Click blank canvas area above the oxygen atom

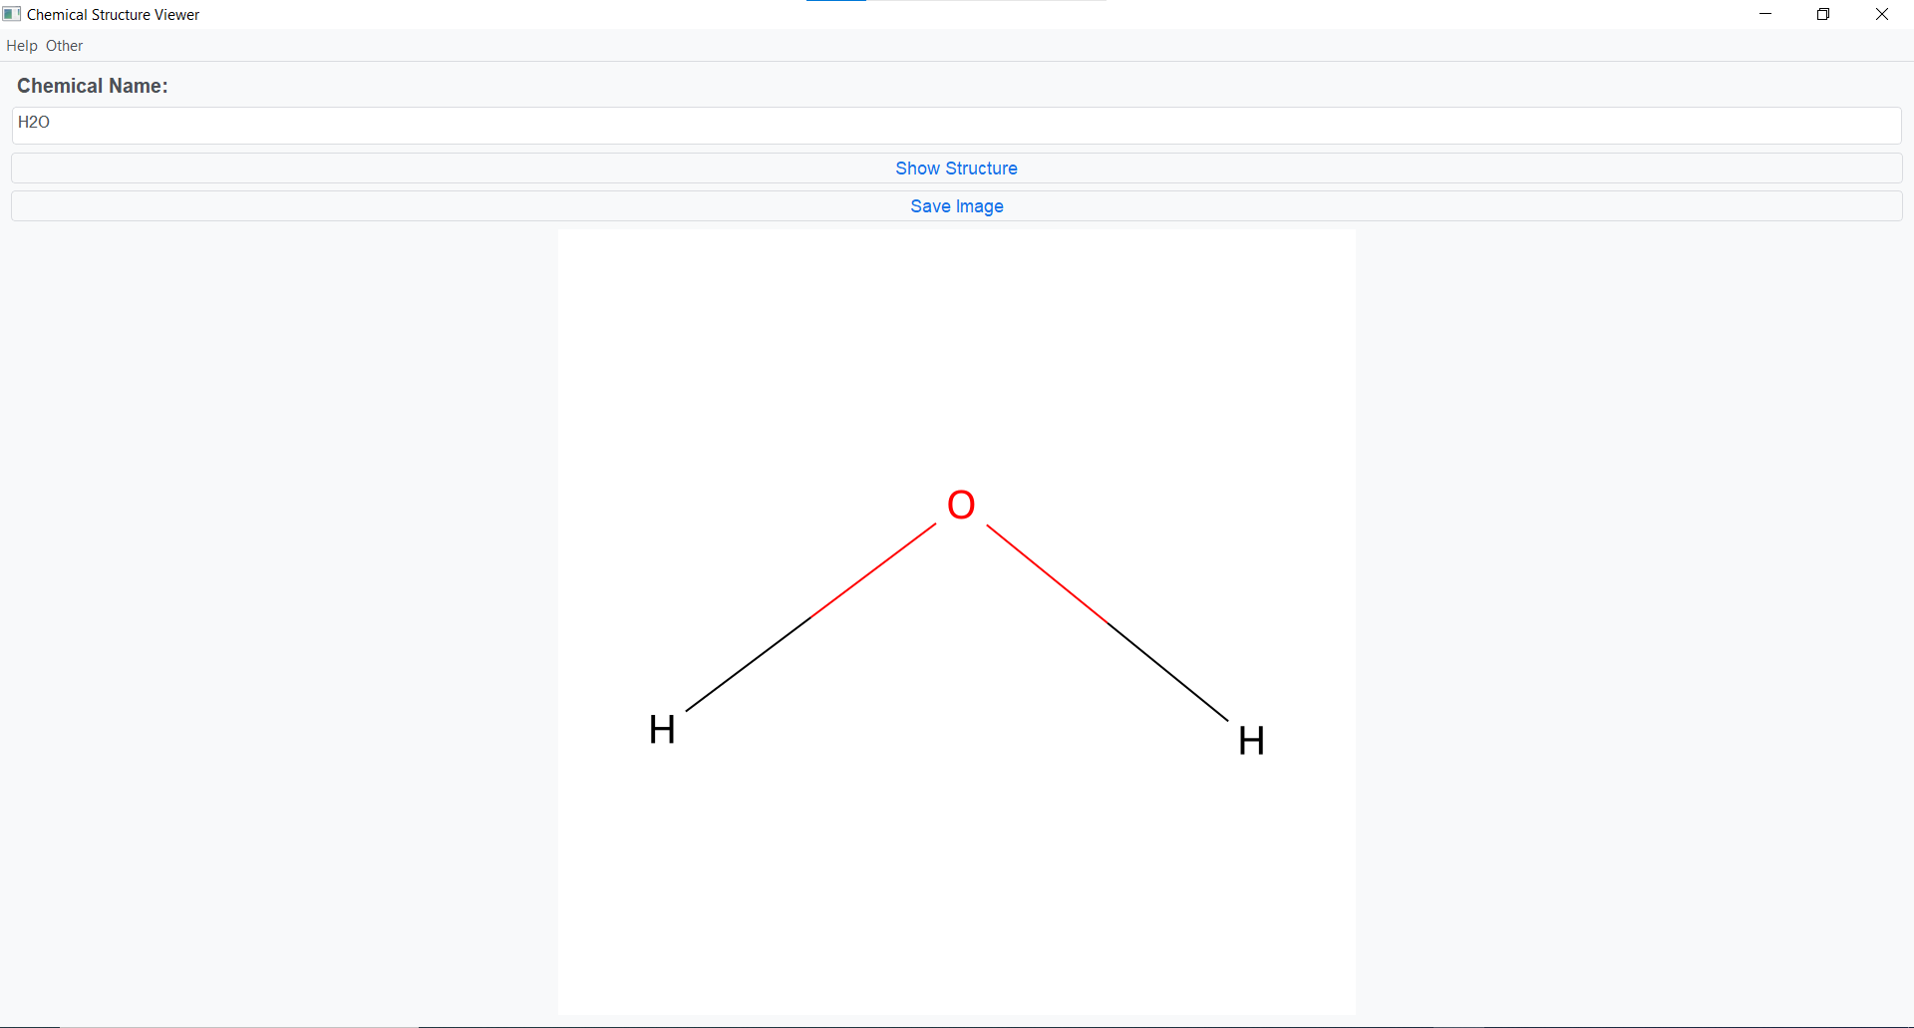click(957, 349)
